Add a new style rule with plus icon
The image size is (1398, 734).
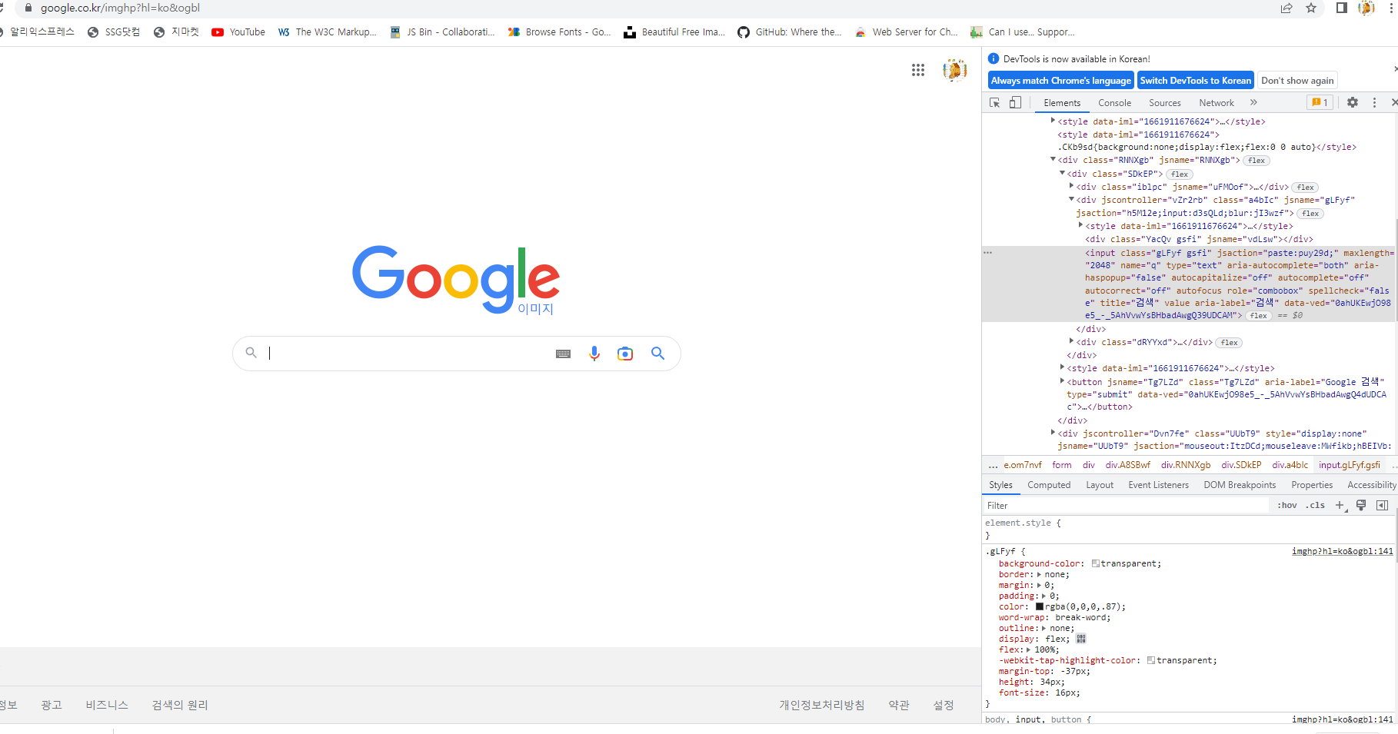(1340, 505)
